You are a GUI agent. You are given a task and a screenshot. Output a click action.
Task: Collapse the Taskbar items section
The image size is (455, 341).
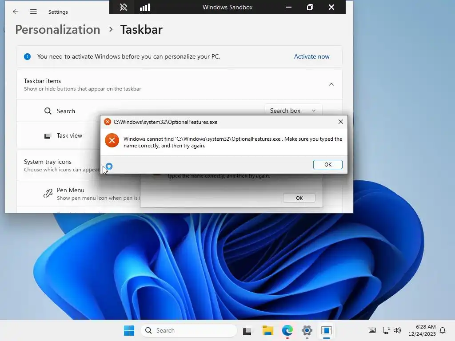point(331,84)
